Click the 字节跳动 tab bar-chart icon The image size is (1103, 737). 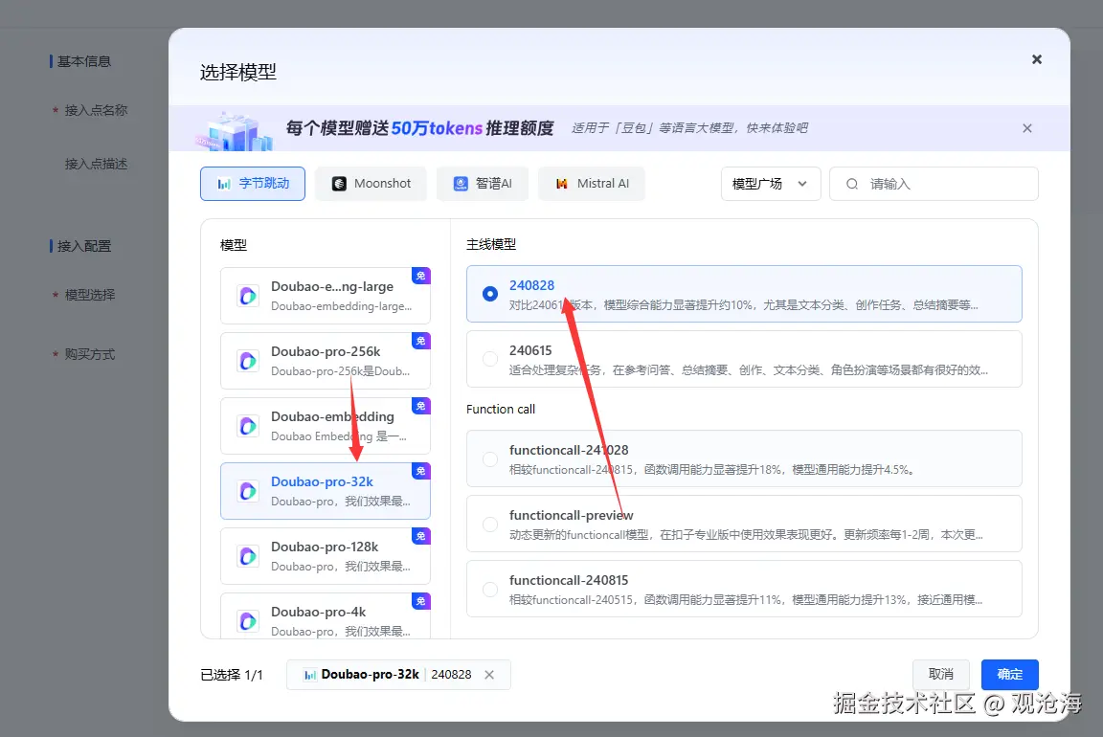click(224, 184)
